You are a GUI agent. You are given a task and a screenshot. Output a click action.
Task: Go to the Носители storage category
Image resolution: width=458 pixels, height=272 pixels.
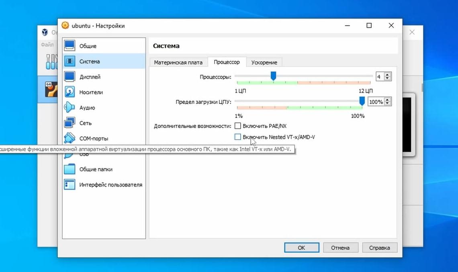click(x=104, y=92)
